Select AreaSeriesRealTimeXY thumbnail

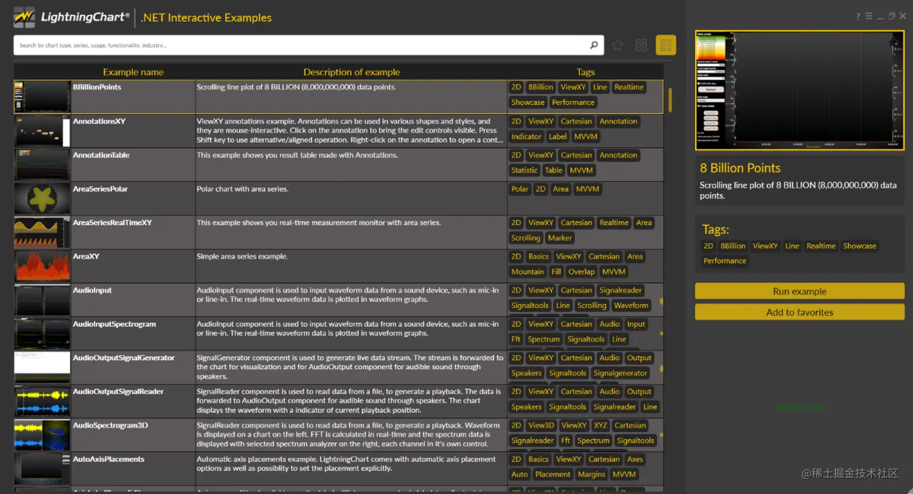coord(42,232)
